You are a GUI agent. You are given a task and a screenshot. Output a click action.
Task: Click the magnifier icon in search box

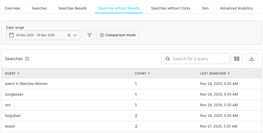tap(168, 59)
